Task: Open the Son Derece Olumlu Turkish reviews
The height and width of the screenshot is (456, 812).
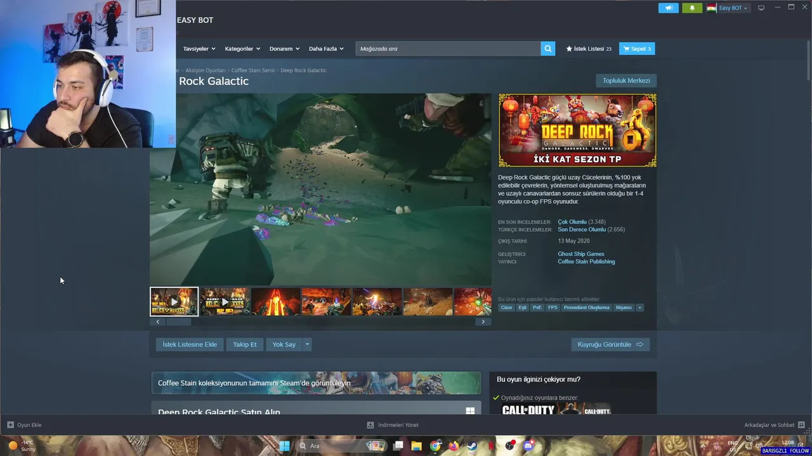Action: 582,229
